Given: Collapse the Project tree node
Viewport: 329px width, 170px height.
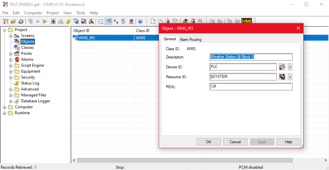Looking at the screenshot, I should (4, 30).
